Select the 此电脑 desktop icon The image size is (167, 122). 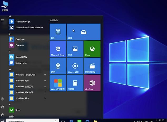pos(5,6)
